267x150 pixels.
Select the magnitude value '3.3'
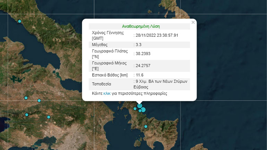[138, 45]
